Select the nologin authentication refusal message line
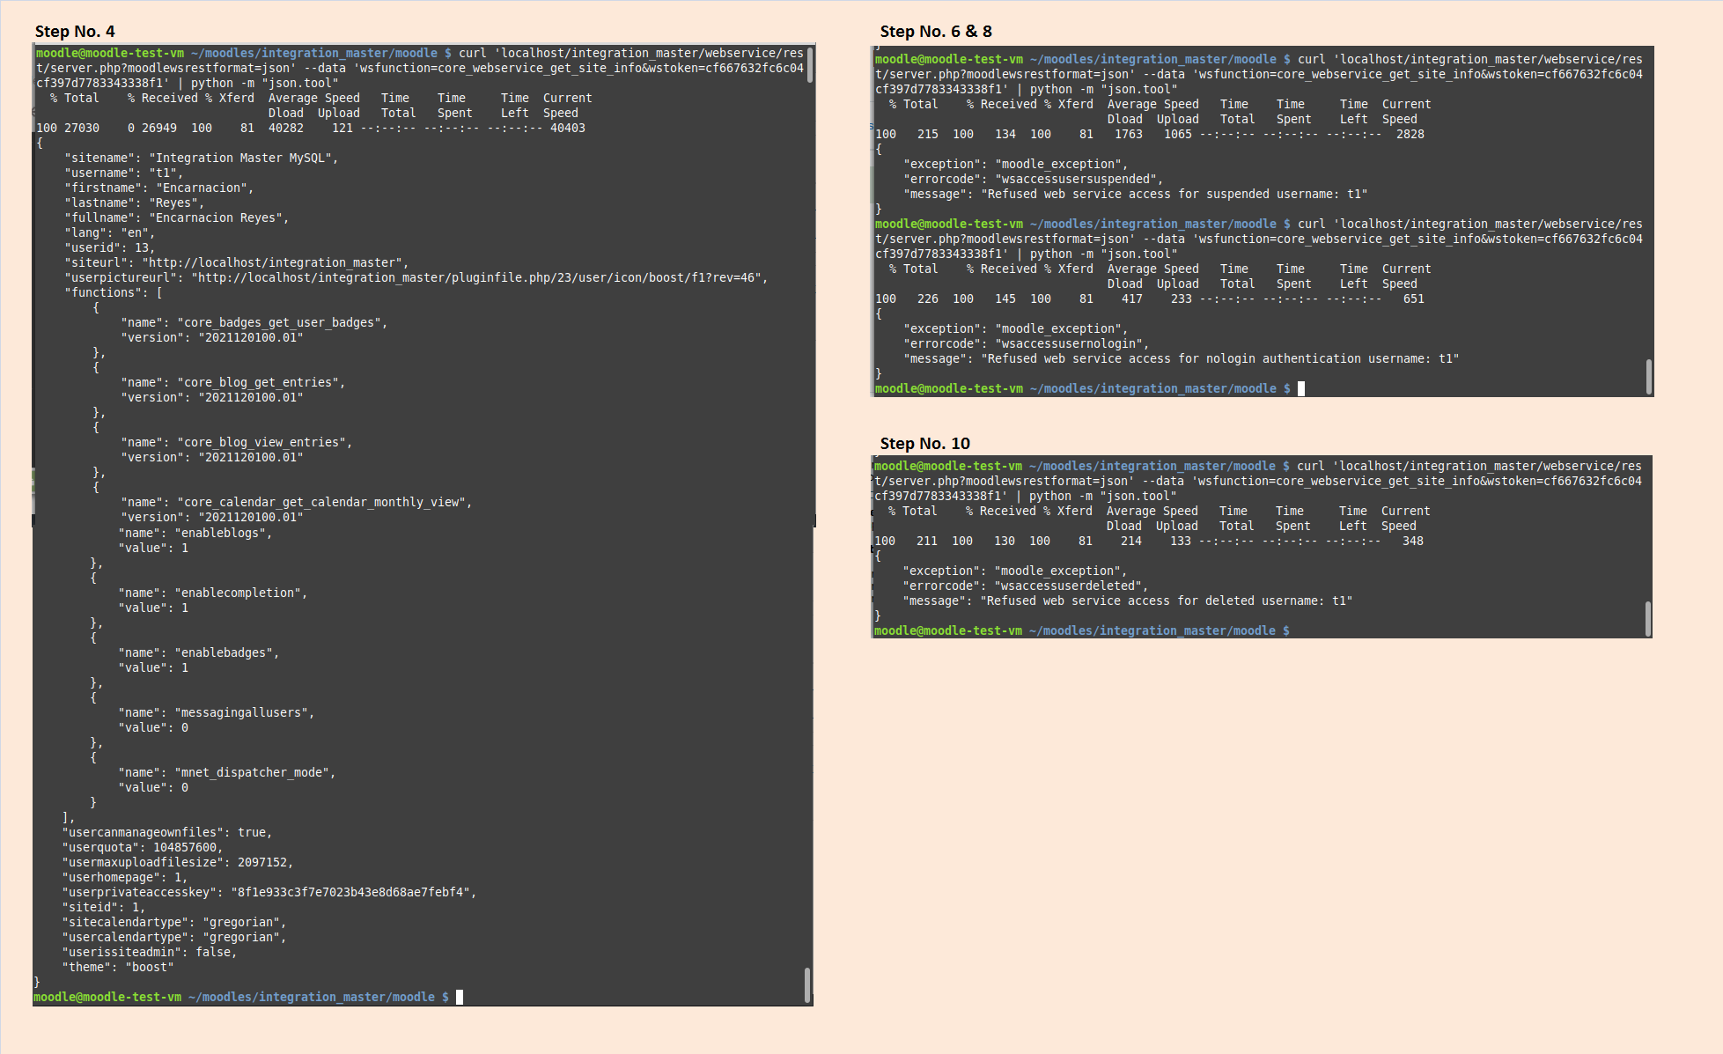Image resolution: width=1723 pixels, height=1054 pixels. coord(1182,359)
